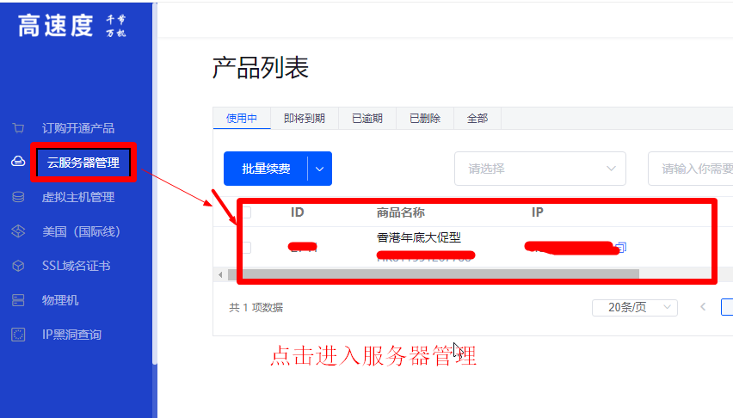Click the cloud icon beside 云服务器管理

coord(18,162)
